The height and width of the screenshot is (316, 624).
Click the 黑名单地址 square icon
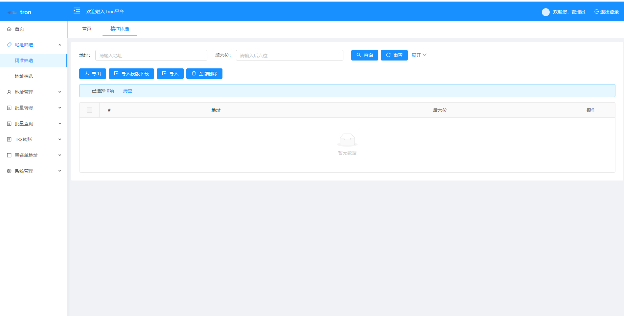(9, 155)
